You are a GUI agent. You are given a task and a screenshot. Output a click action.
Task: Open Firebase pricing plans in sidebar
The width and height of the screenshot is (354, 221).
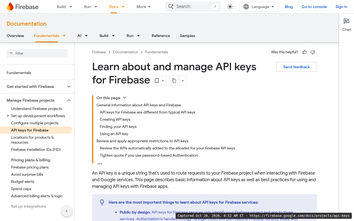pos(30,167)
